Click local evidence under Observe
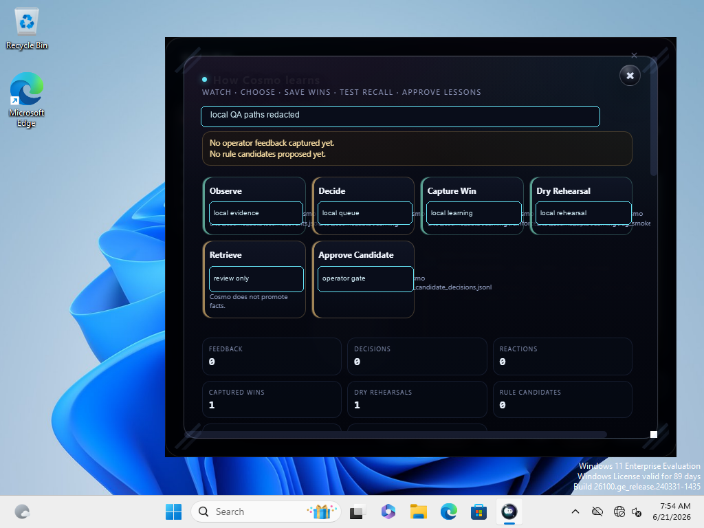 [256, 213]
